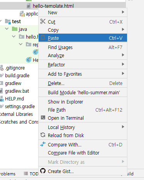Viewport: 144px width, 180px height.
Task: Expand the Refactor submenu arrow
Action: [123, 64]
